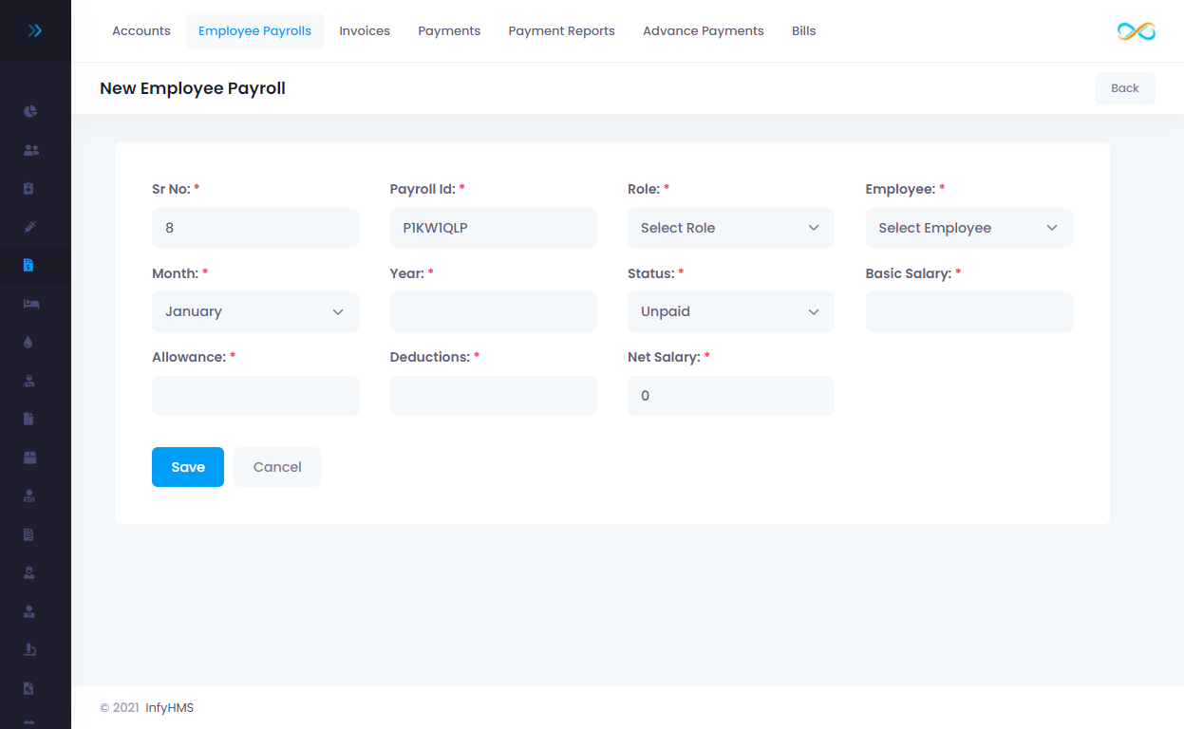
Task: Expand the sidebar with the double-arrow icon
Action: (35, 29)
